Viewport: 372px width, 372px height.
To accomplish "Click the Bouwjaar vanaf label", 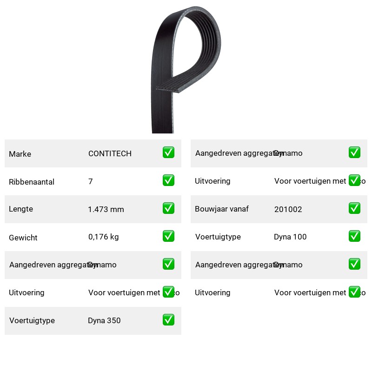I will pyautogui.click(x=222, y=209).
